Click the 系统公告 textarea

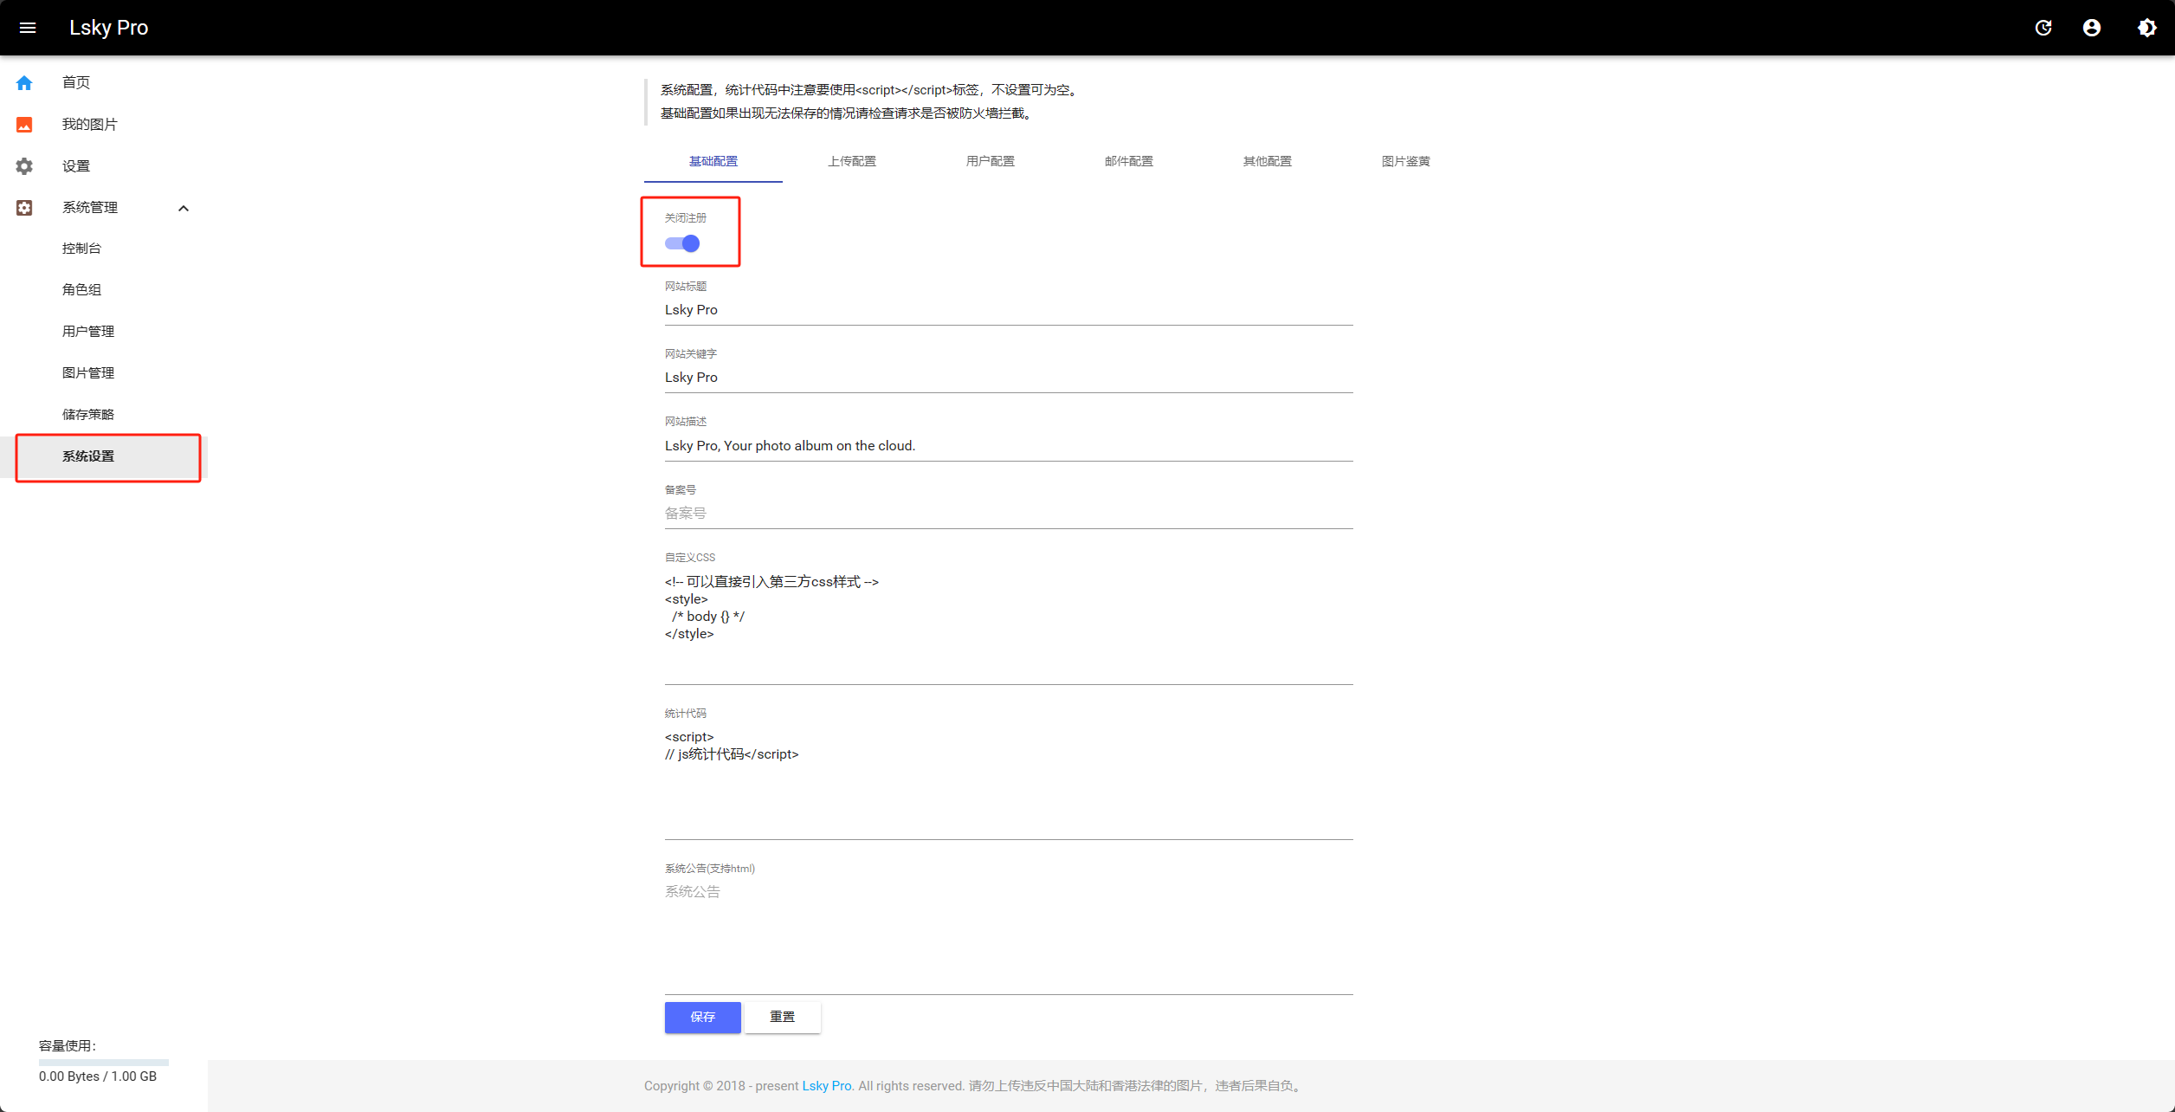tap(1009, 937)
